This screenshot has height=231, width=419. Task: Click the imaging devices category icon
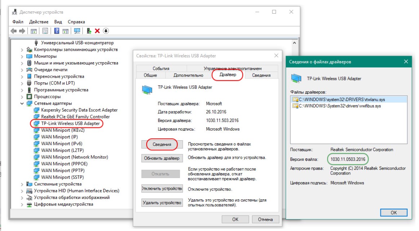click(x=30, y=198)
